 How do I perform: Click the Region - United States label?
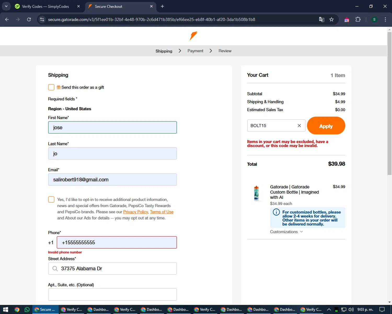[x=70, y=109]
